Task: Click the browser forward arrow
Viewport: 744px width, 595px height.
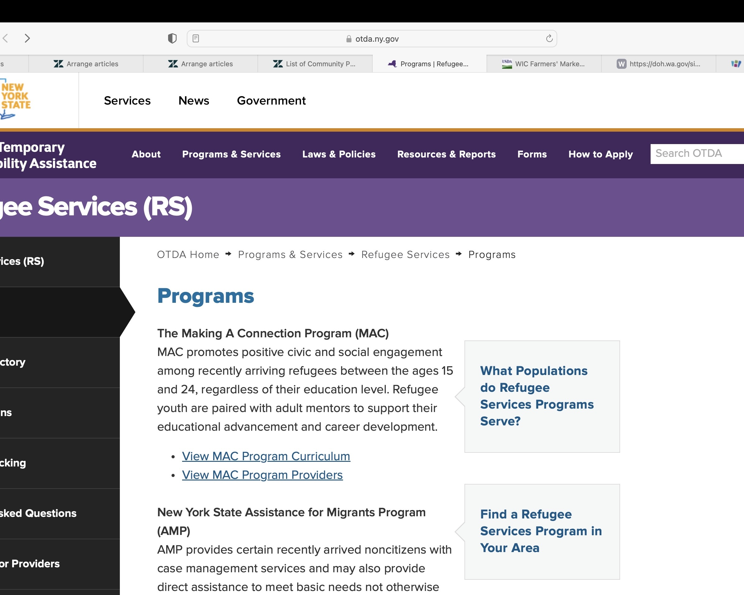Action: [27, 38]
